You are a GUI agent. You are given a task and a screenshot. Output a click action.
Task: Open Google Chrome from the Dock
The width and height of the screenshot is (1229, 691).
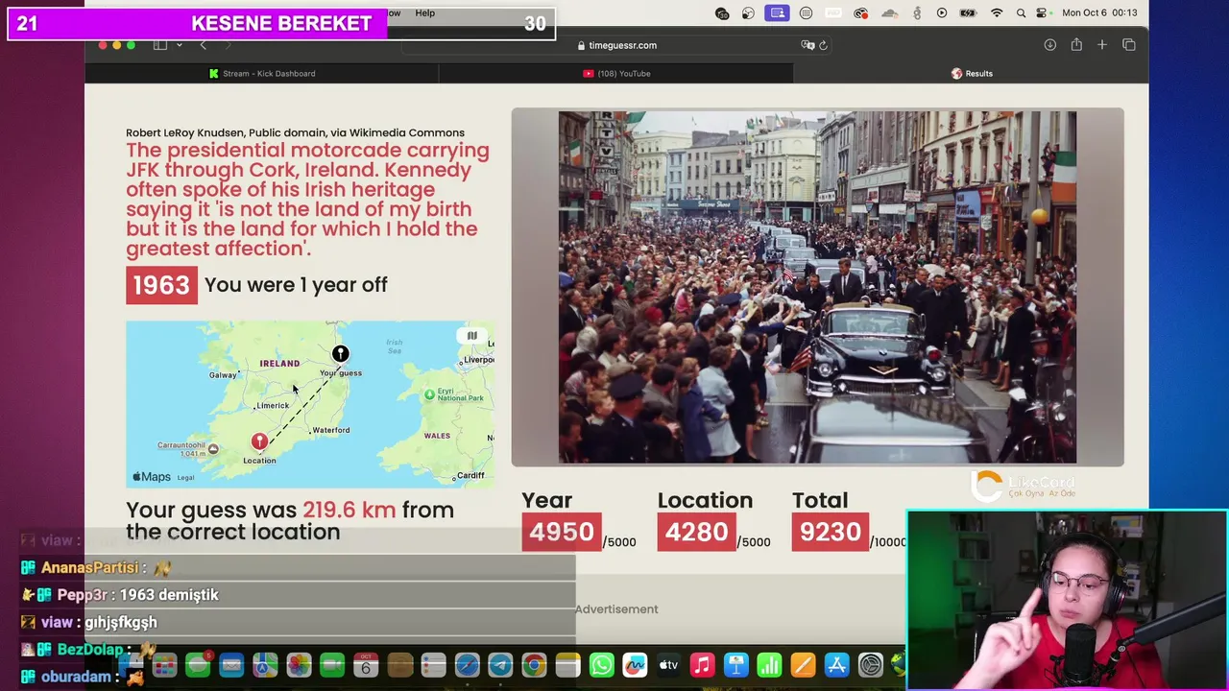tap(534, 665)
